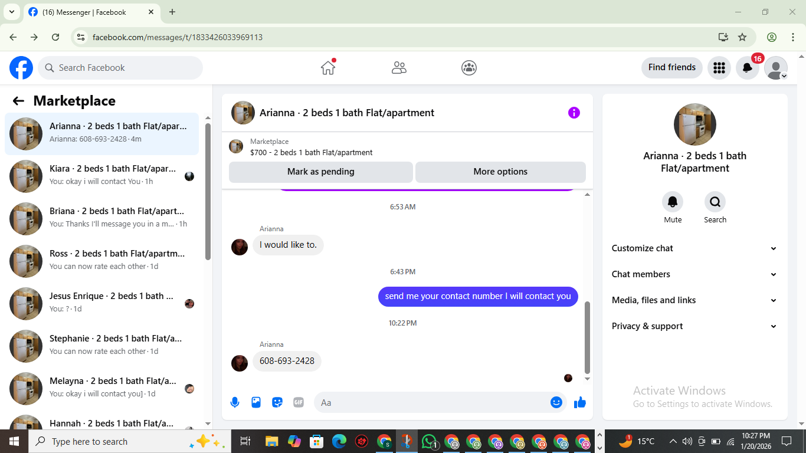The image size is (806, 453).
Task: Click the browser back arrow
Action: (x=13, y=37)
